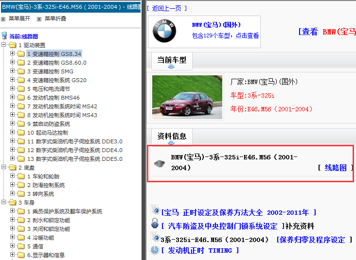Image resolution: width=356 pixels, height=260 pixels.
Task: Open the 资料信息 tab
Action: [x=172, y=136]
